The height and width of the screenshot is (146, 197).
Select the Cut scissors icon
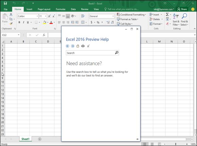11,15
